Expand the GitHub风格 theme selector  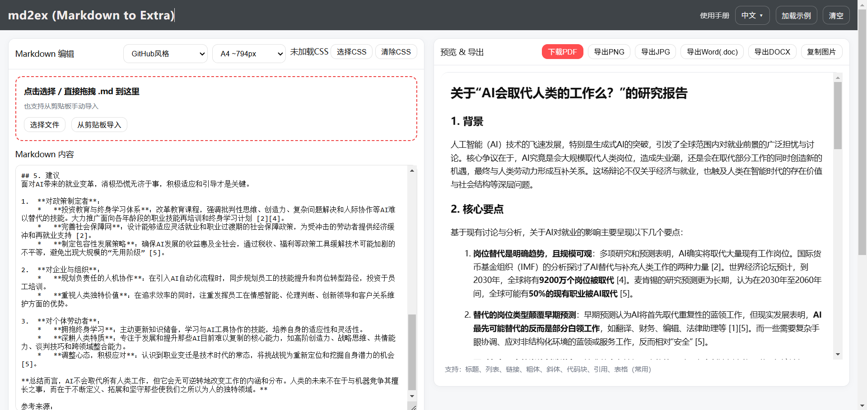(165, 54)
